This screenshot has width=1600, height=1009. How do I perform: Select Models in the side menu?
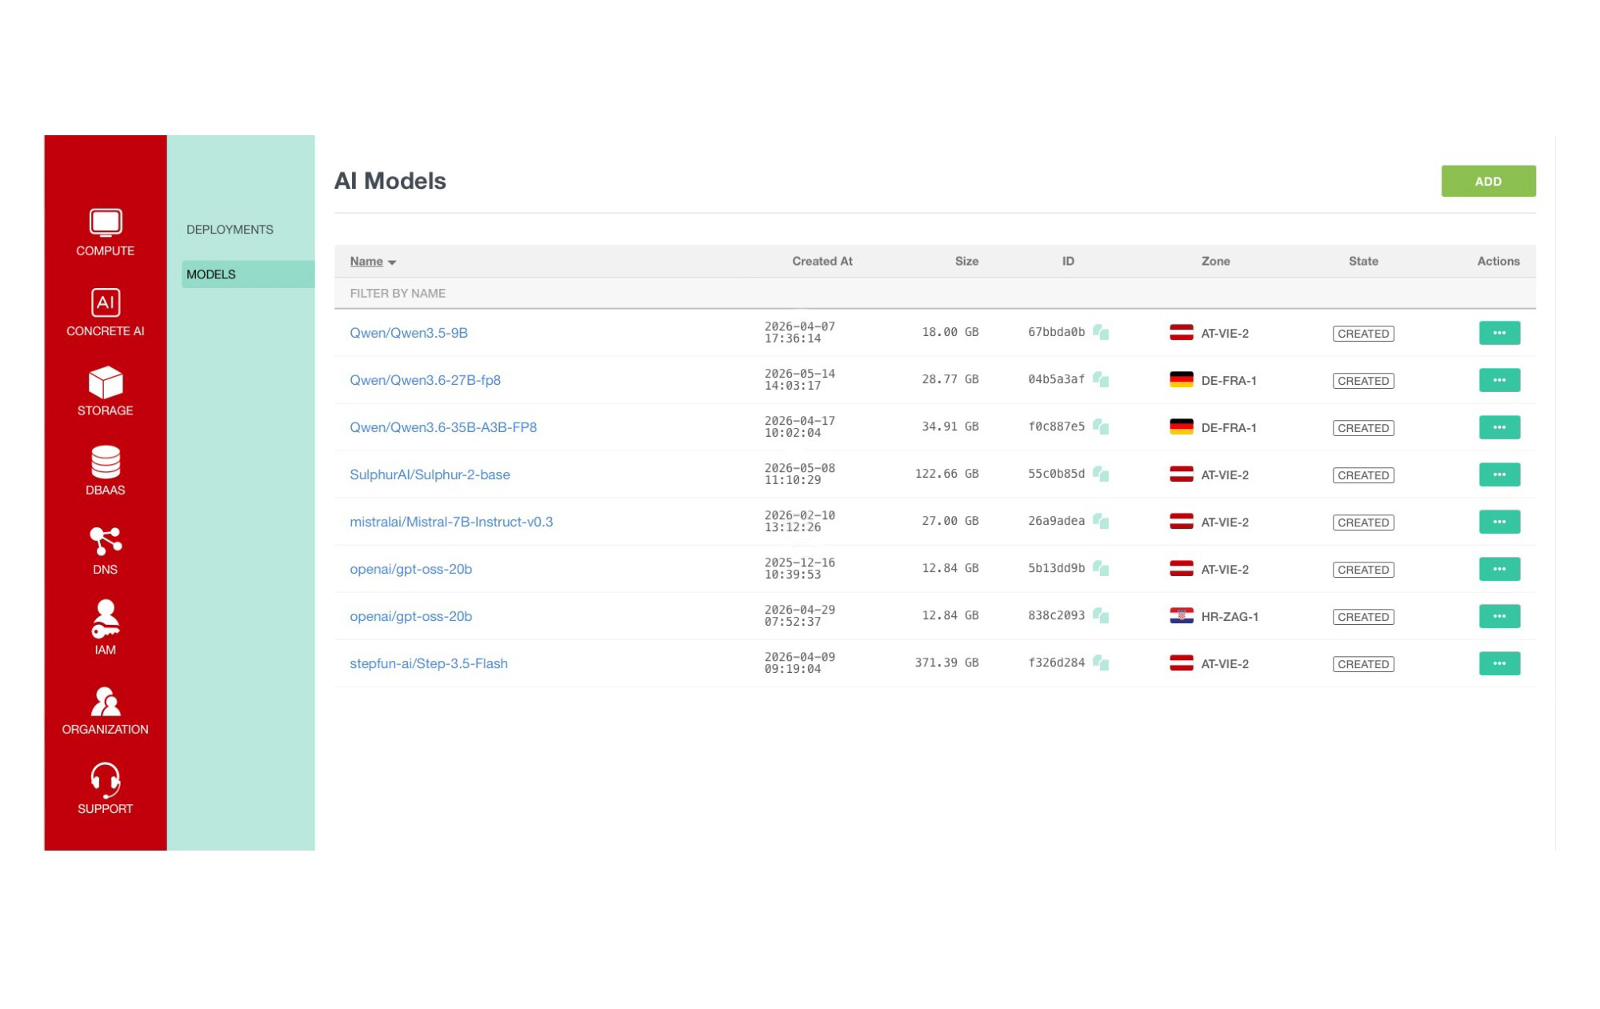point(248,274)
